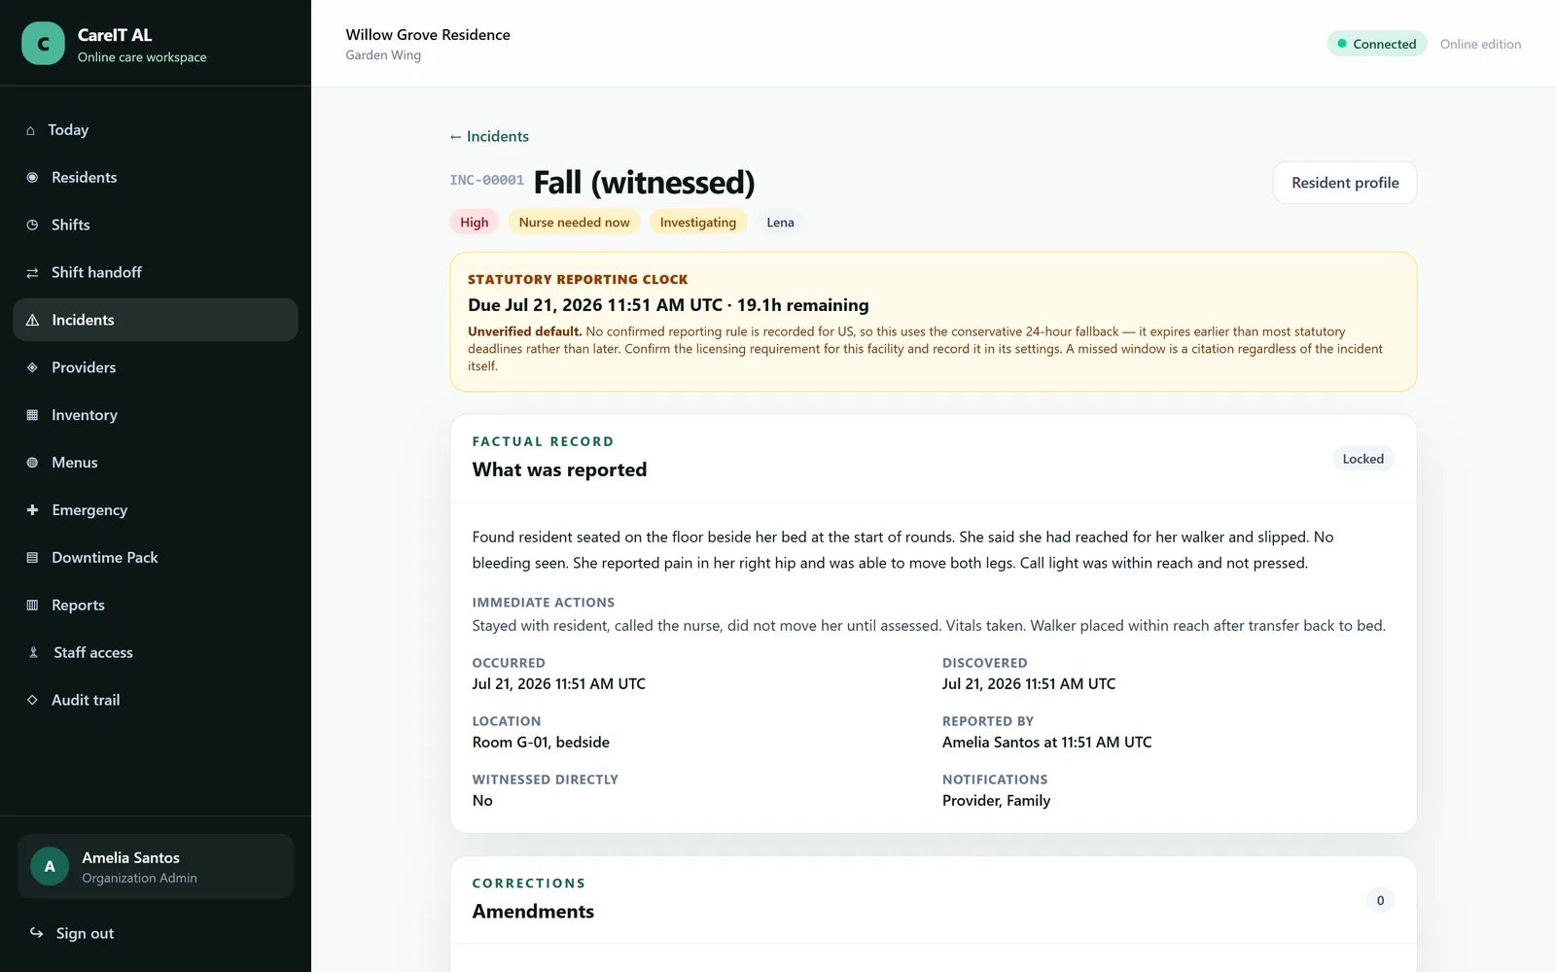Image resolution: width=1556 pixels, height=972 pixels.
Task: Click the Fall (witnessed) heading
Action: [644, 183]
